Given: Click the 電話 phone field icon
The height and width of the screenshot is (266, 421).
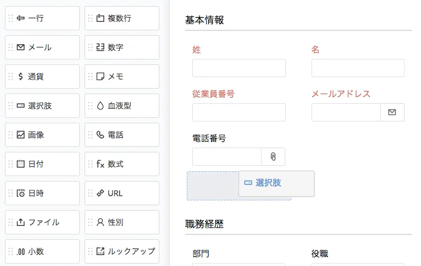Looking at the screenshot, I should (100, 135).
